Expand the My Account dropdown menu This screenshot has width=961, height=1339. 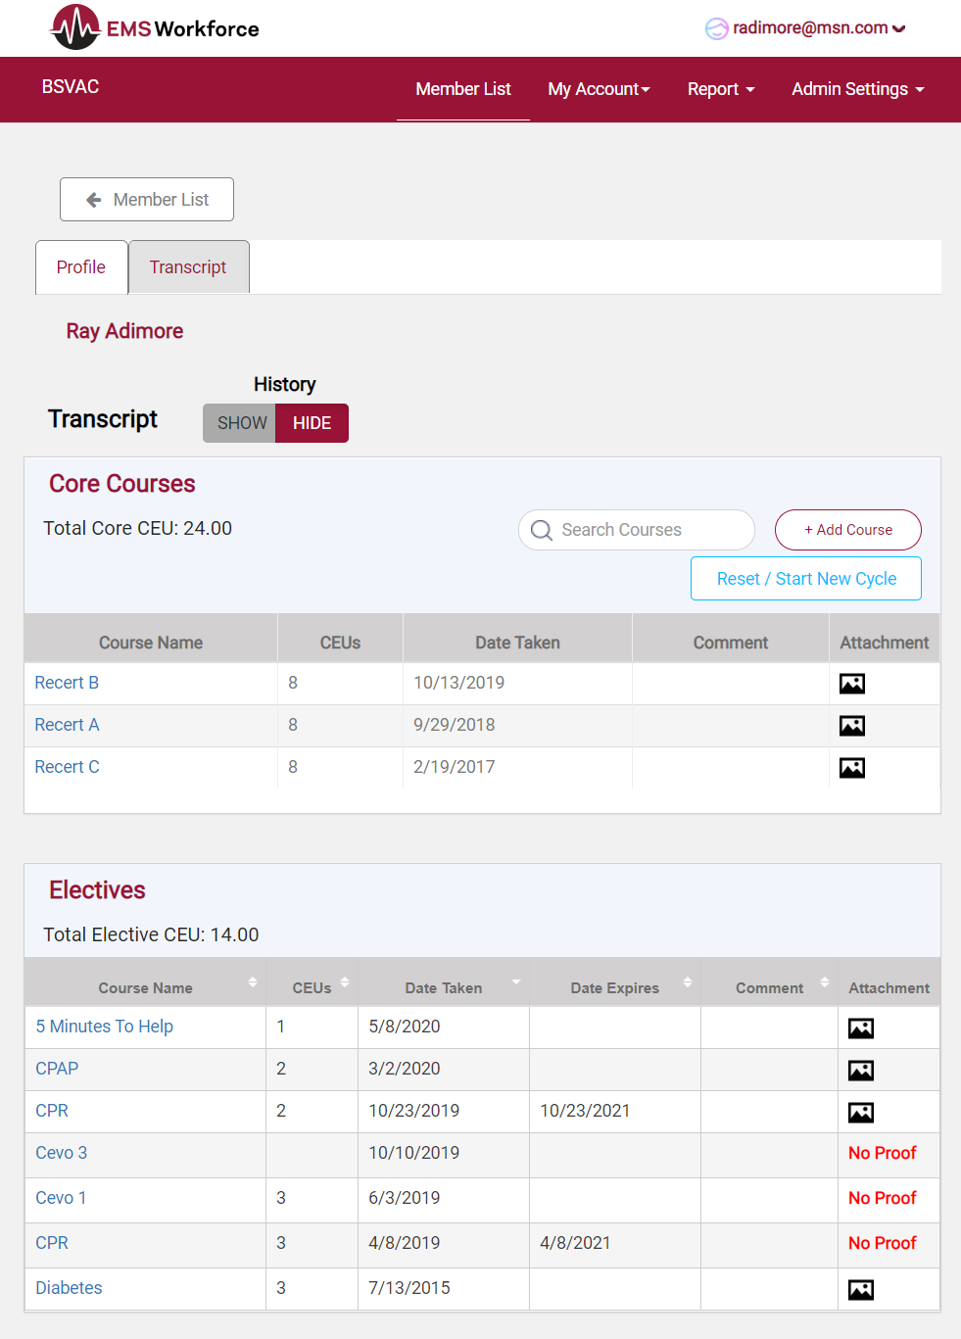pos(599,89)
